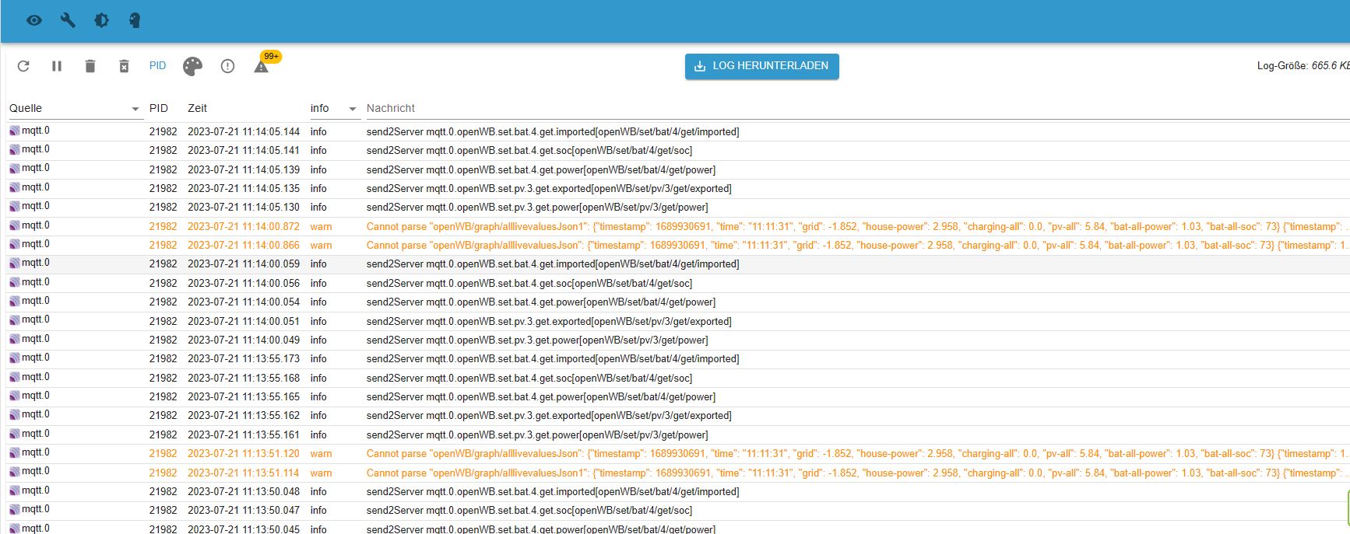Click the LOG HERUNTERLADEN button
1350x534 pixels.
(762, 66)
